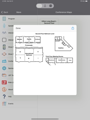Click the LBT cards icon

coord(4,75)
